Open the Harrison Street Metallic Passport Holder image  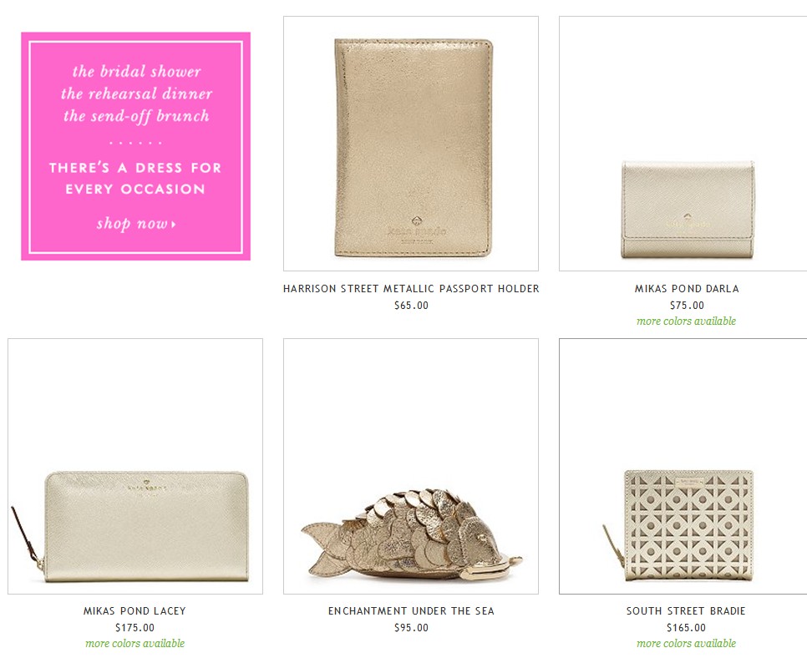[411, 144]
